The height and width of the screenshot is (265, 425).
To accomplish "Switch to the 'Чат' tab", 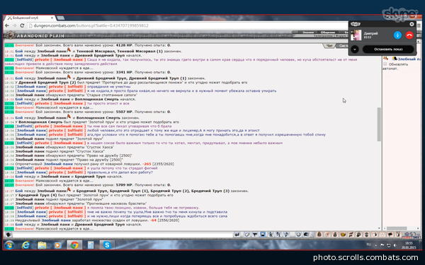I will tap(329, 46).
